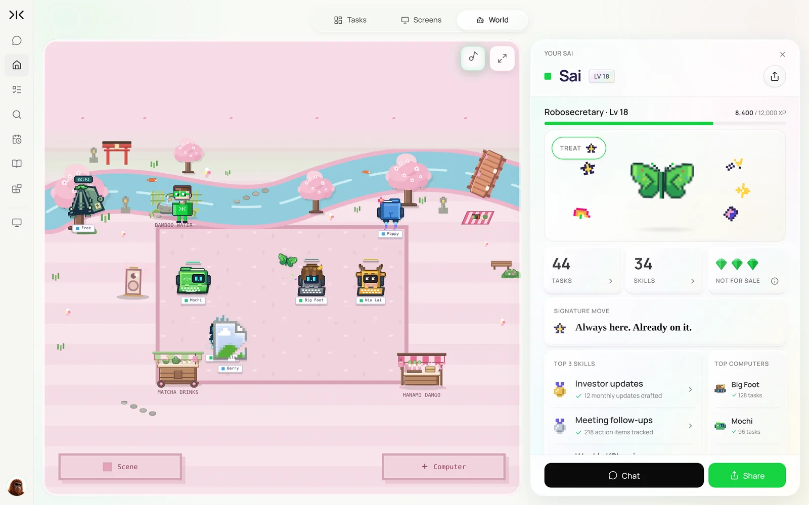
Task: Toggle the music note button on the map
Action: click(473, 58)
